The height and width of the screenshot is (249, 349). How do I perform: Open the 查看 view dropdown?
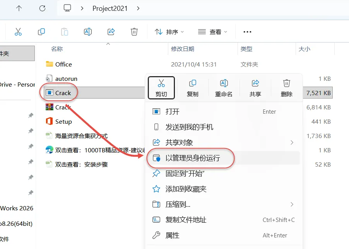(x=212, y=32)
